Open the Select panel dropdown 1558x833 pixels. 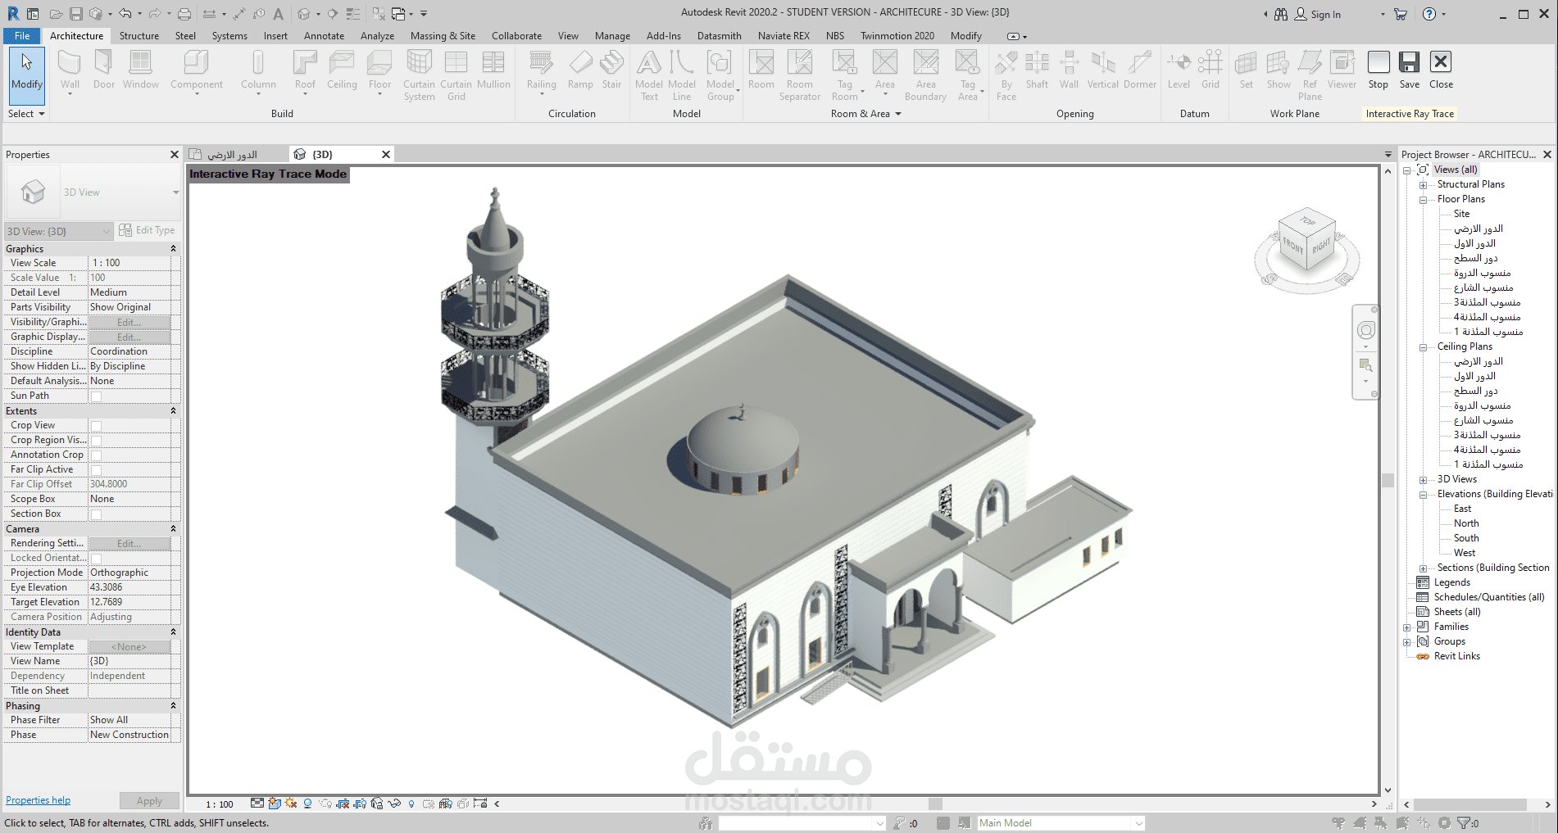pyautogui.click(x=26, y=114)
